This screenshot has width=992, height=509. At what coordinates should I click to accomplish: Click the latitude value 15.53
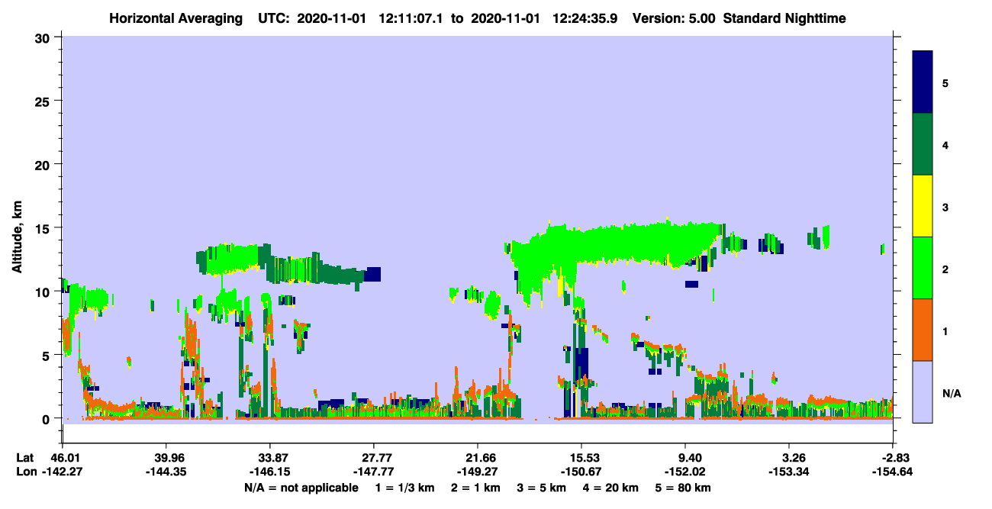[581, 457]
